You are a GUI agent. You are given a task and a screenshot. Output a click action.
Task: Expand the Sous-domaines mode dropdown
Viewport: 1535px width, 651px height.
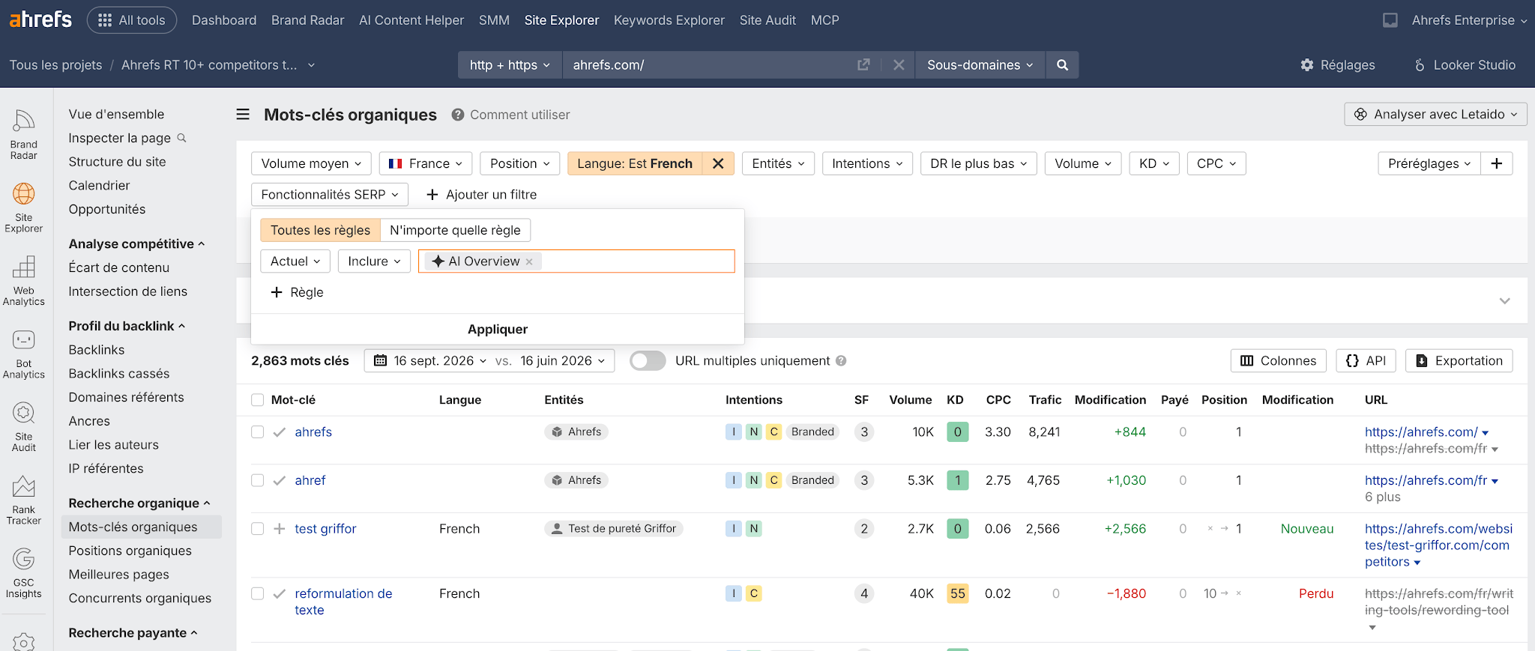tap(980, 65)
